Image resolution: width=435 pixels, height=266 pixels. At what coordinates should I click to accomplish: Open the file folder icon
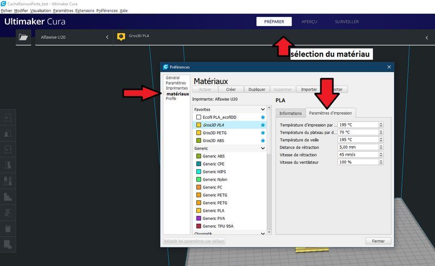[x=23, y=37]
